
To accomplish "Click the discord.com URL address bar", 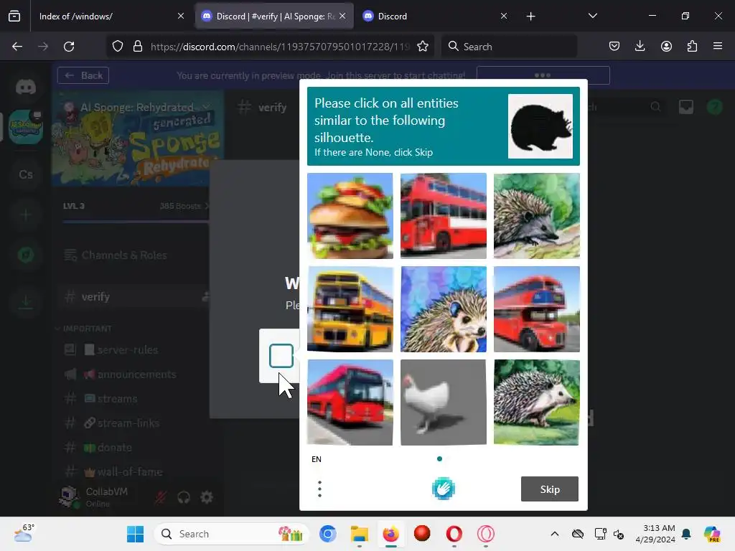I will [x=280, y=47].
